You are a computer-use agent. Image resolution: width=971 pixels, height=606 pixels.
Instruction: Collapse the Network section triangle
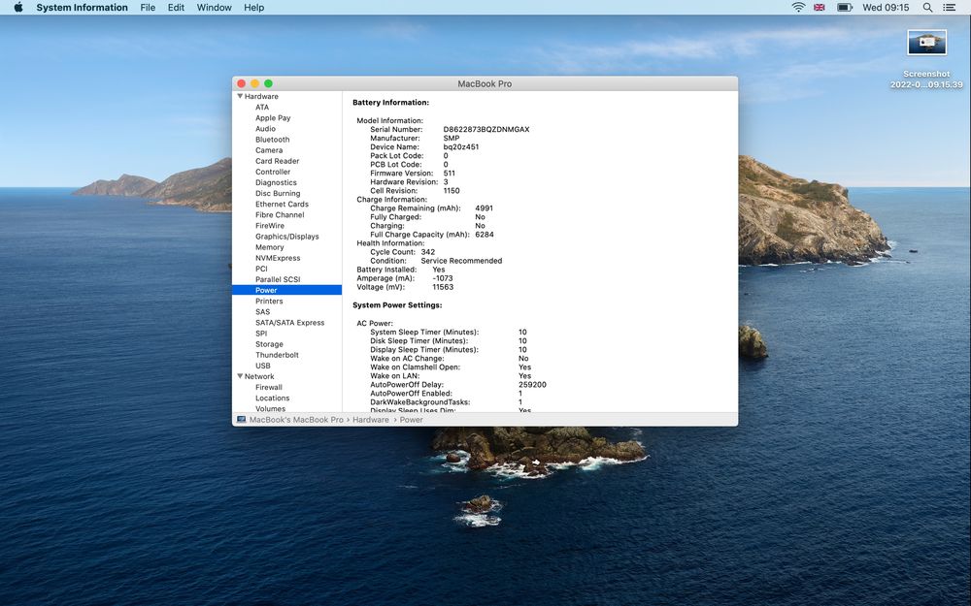tap(240, 376)
